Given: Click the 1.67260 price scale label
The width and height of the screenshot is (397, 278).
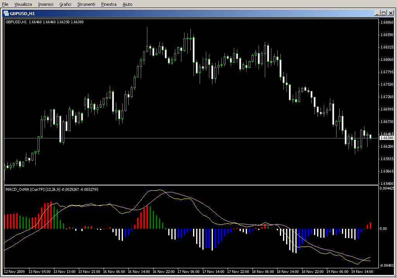Looking at the screenshot, I should point(387,97).
